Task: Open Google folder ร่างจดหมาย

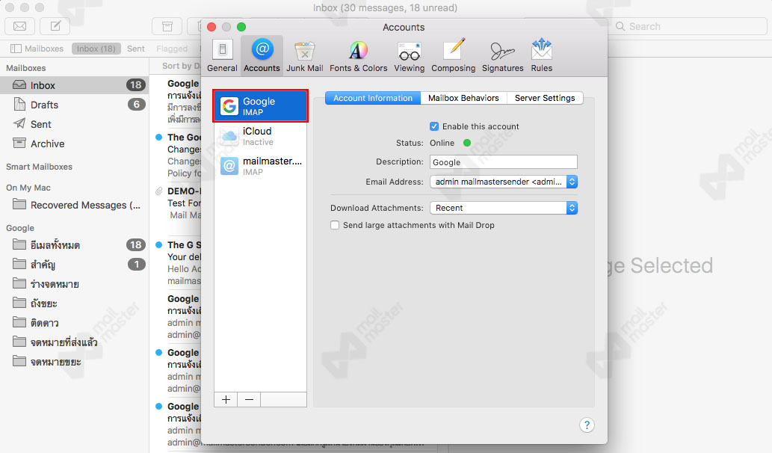Action: (x=74, y=283)
